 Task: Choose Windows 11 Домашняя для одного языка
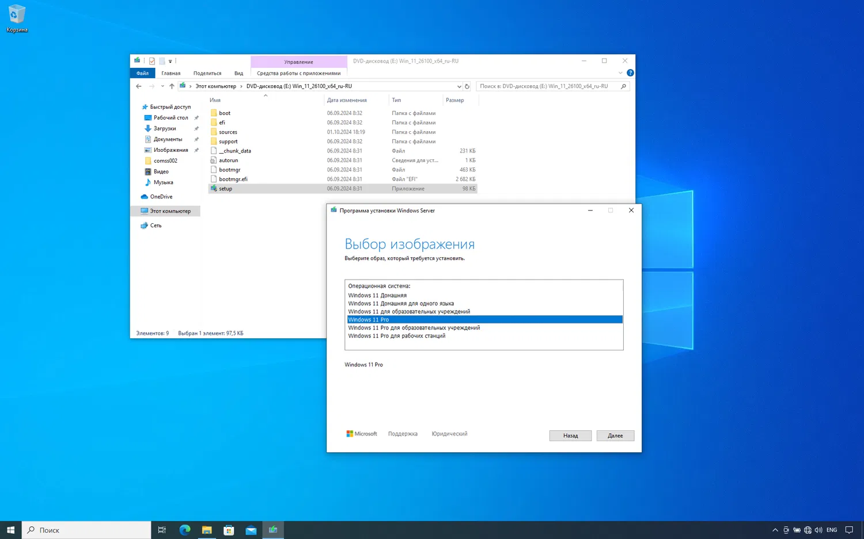click(484, 304)
